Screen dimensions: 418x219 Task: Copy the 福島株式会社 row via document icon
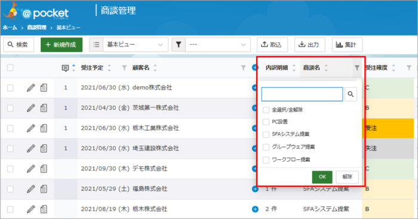(44, 189)
